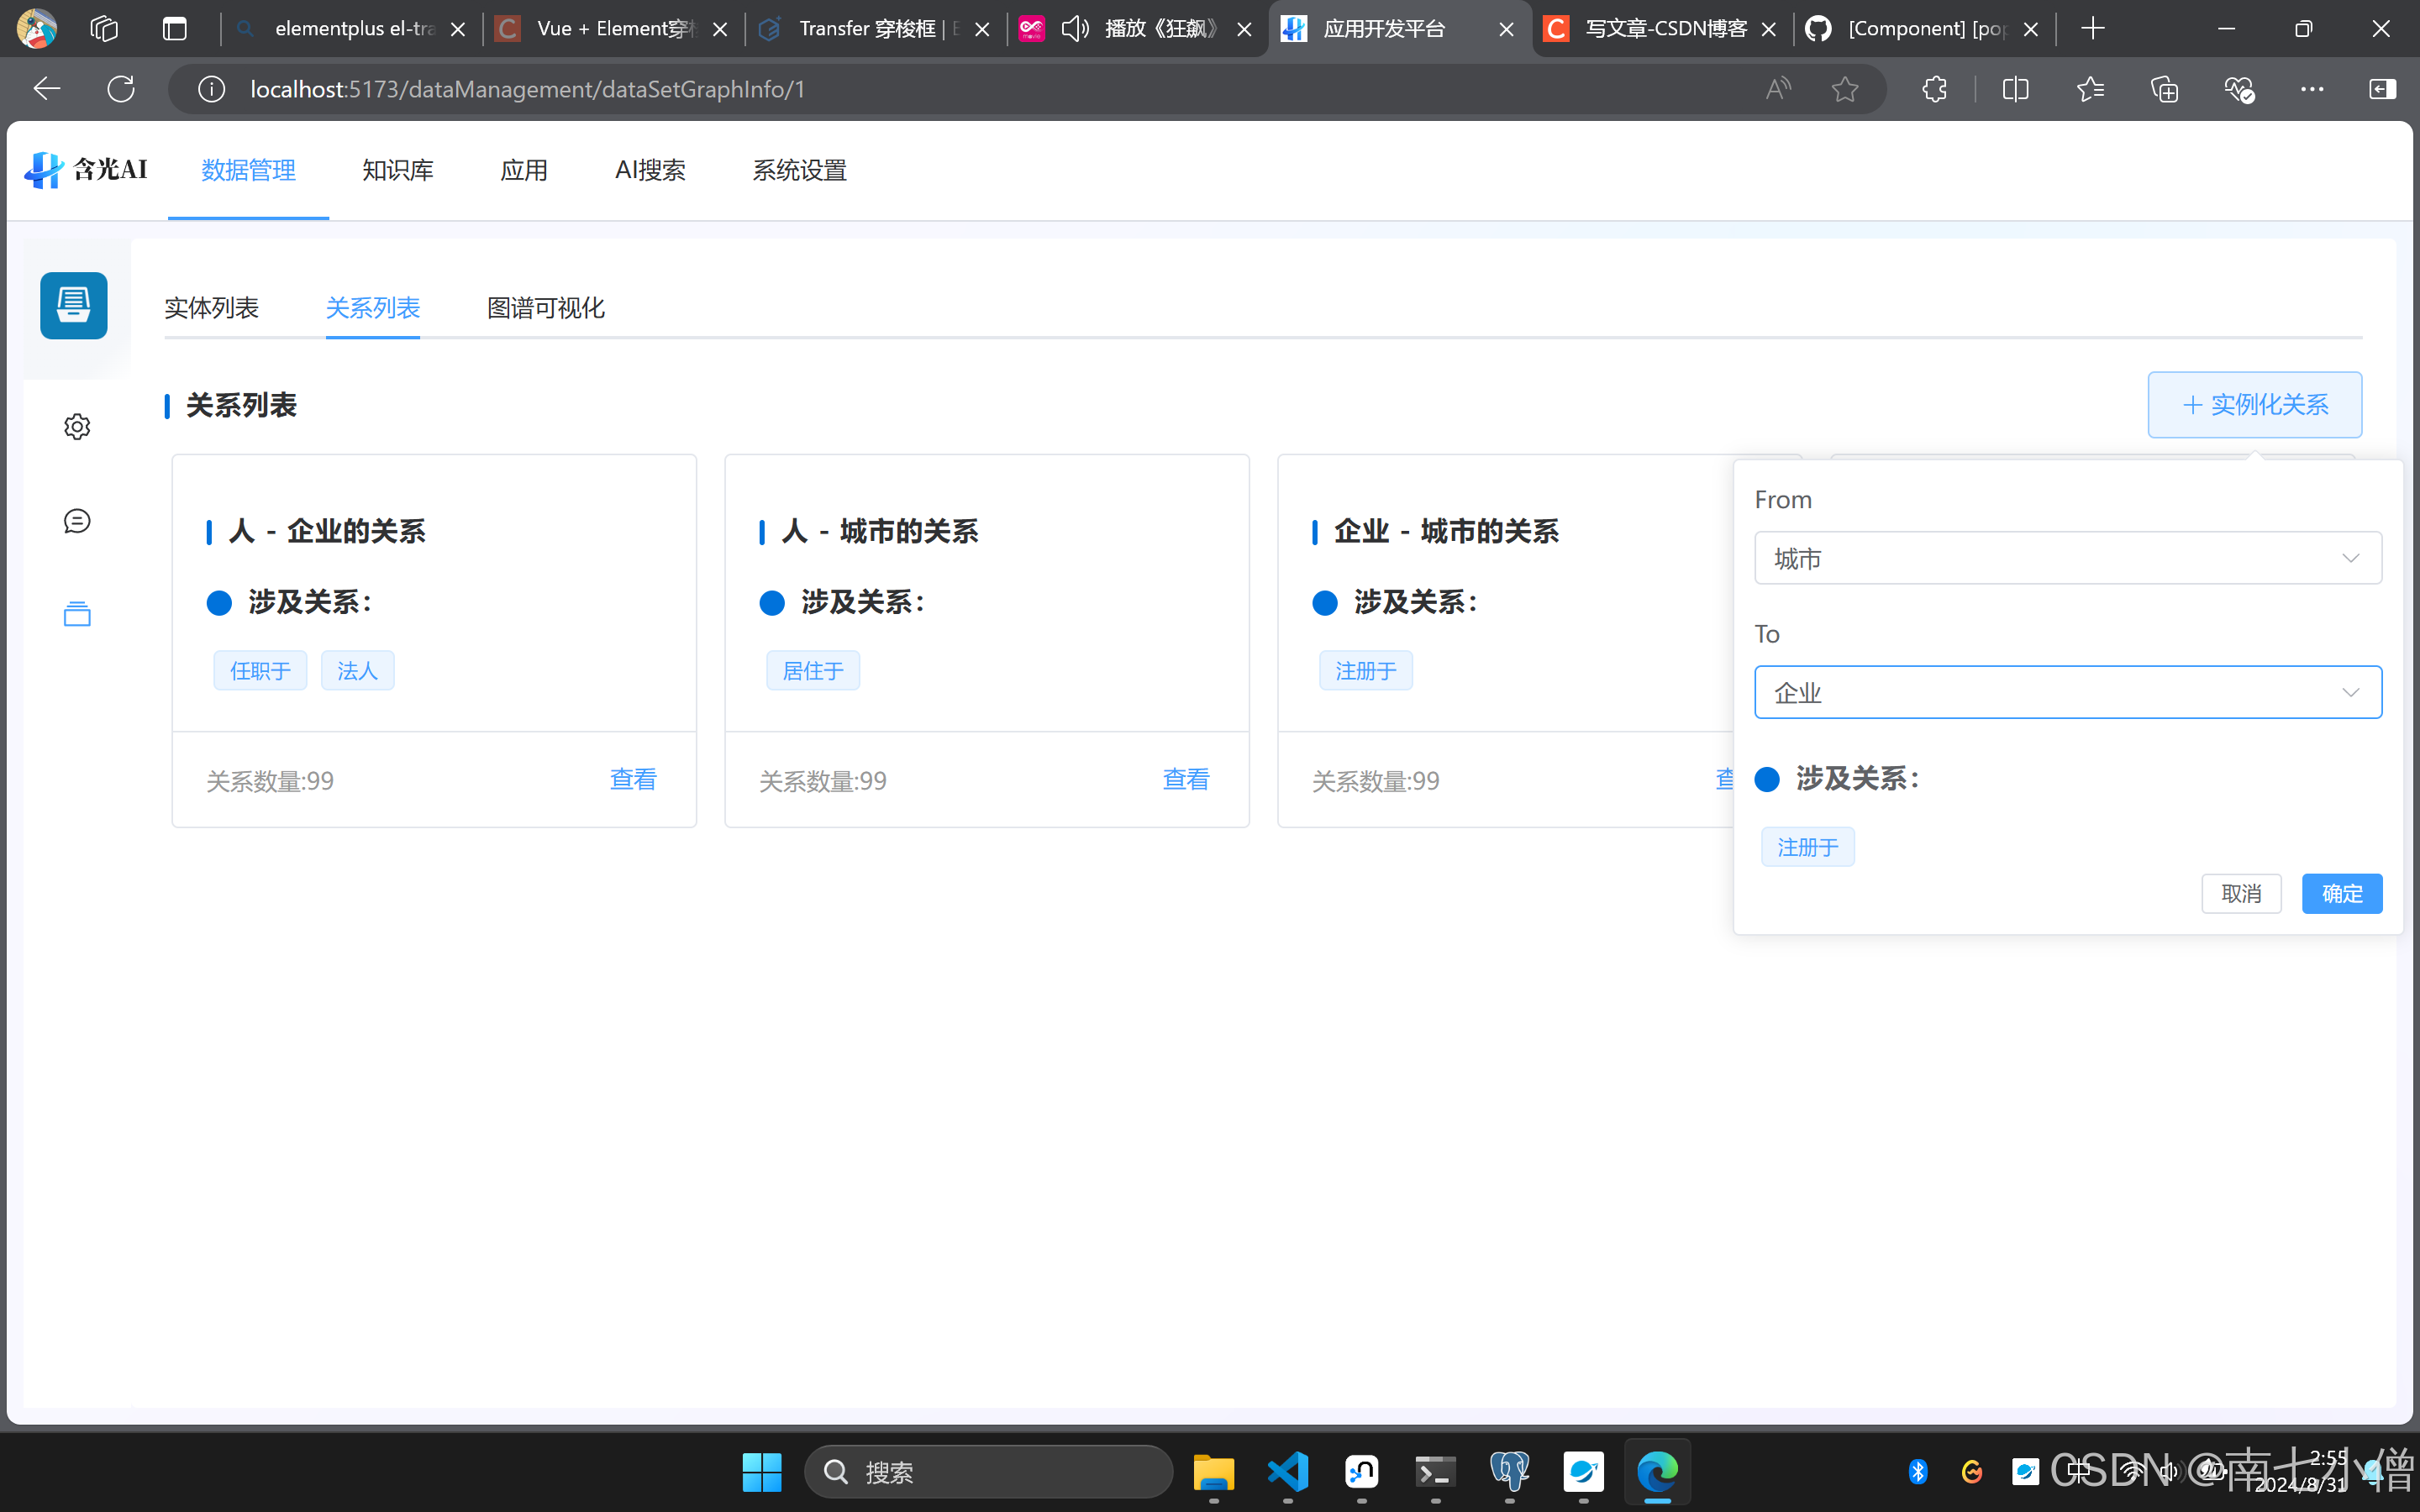Select the highlighted blue dataset sidebar icon
The height and width of the screenshot is (1512, 2420).
[74, 305]
